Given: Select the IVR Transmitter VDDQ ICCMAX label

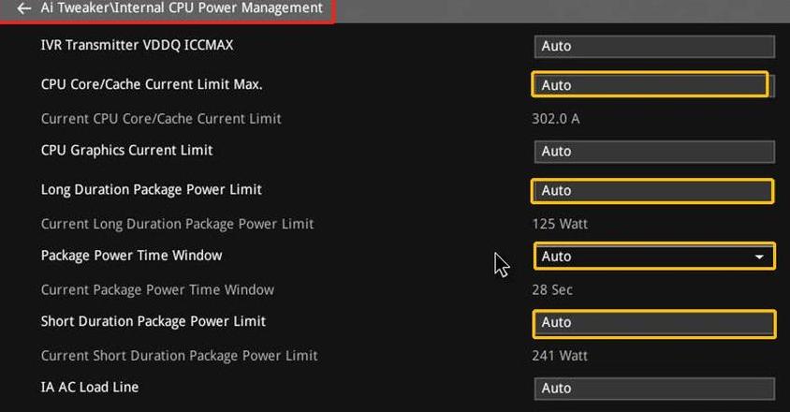Looking at the screenshot, I should (x=137, y=45).
